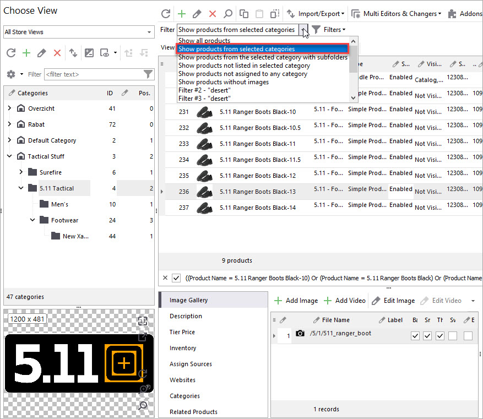Select Filter #2 - "desert" option
Viewport: 483px width, 419px height.
click(204, 90)
